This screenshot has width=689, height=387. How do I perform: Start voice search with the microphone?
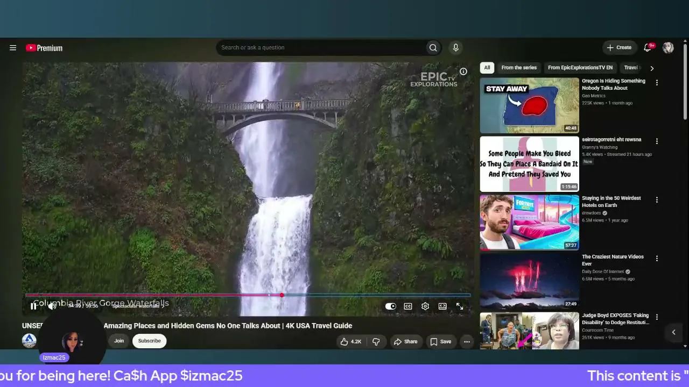[x=455, y=48]
